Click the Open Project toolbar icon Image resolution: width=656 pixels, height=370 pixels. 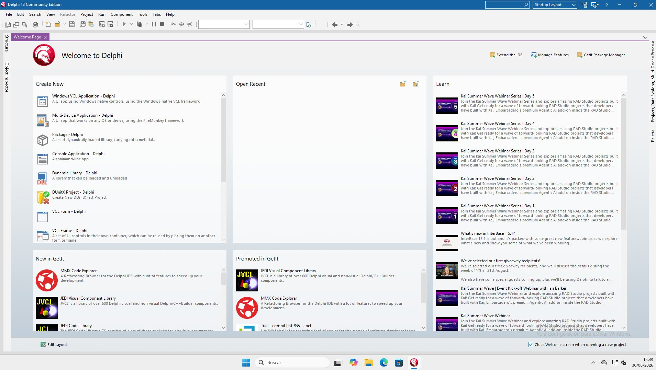[57, 24]
